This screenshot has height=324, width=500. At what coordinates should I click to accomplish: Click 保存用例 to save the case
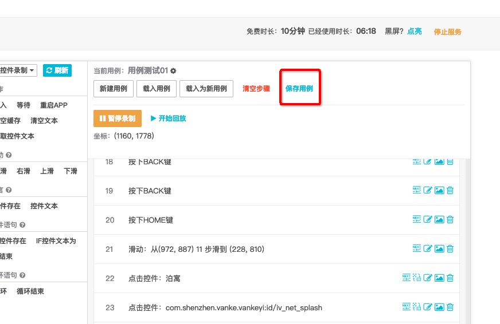coord(299,89)
